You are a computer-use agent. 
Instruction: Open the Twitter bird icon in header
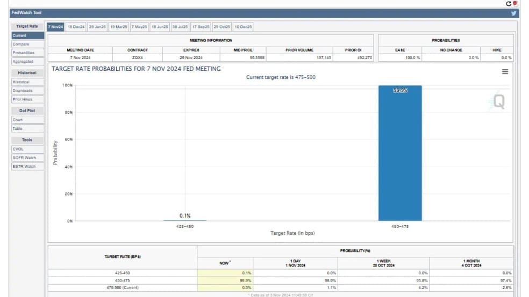[x=513, y=13]
